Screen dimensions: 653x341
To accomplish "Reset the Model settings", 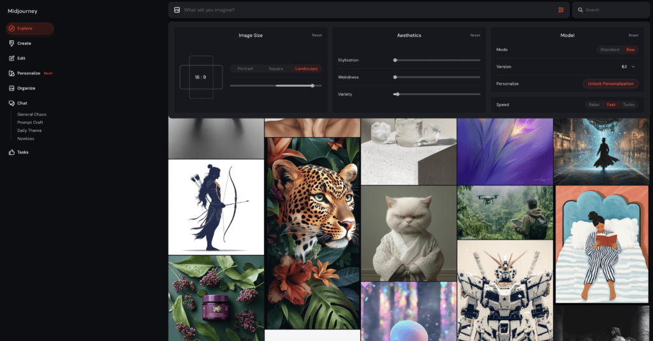I will coord(633,36).
